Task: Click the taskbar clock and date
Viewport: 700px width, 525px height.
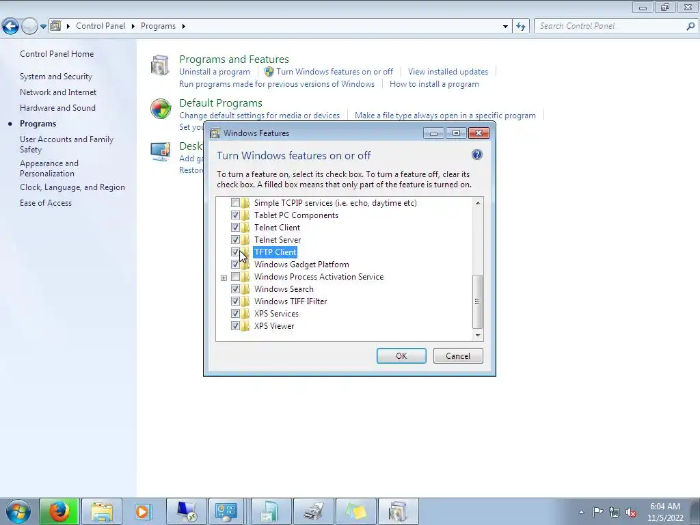Action: [x=665, y=512]
